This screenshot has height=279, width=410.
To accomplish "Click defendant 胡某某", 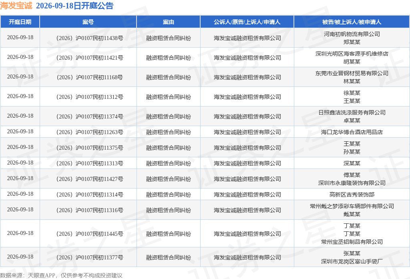I will [352, 62].
